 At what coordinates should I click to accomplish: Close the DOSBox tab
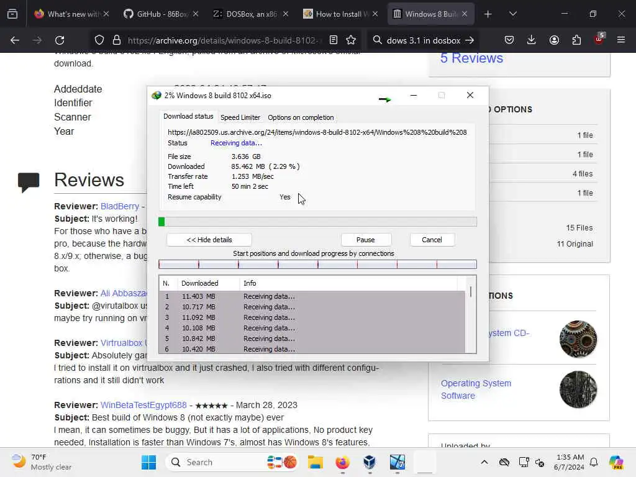pos(286,14)
